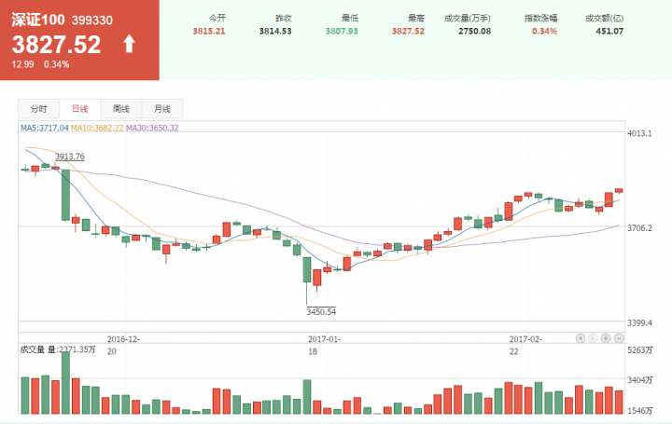Click the 2017-02- date axis label
Screen dimensions: 672x424
click(x=525, y=339)
